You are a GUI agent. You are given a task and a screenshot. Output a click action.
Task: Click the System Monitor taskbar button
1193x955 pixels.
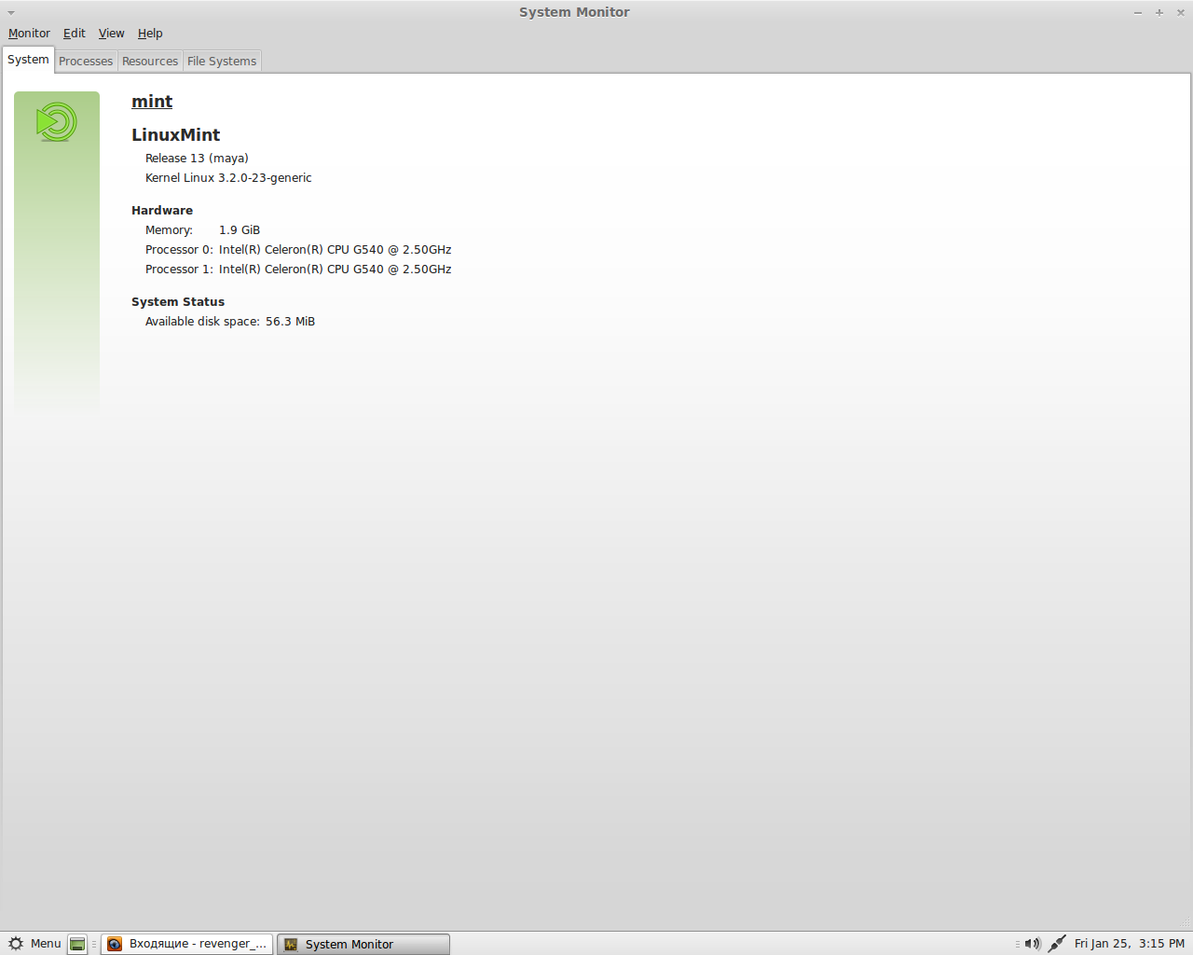(363, 944)
